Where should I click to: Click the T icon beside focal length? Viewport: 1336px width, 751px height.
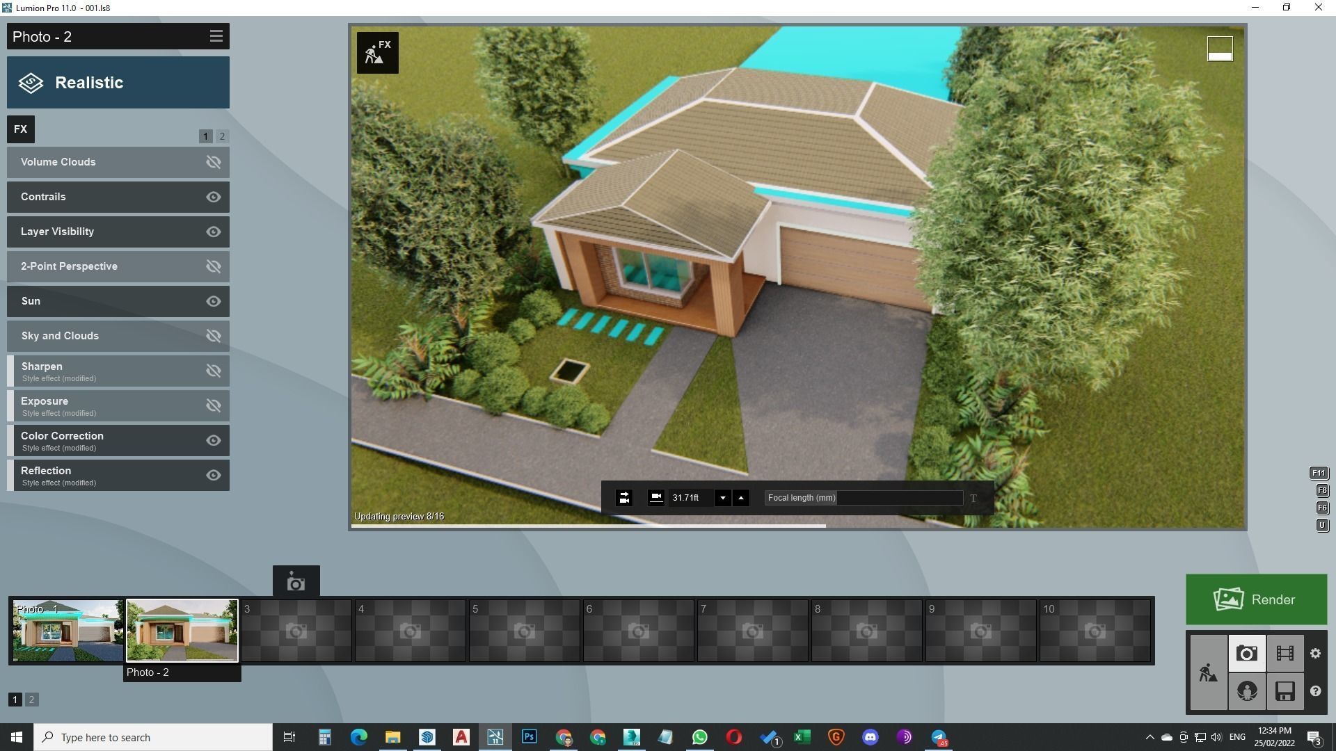[x=973, y=498]
